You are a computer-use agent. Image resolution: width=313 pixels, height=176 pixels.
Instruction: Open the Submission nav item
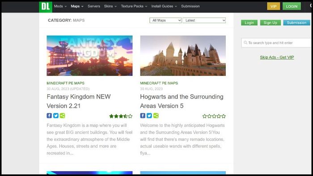[190, 6]
